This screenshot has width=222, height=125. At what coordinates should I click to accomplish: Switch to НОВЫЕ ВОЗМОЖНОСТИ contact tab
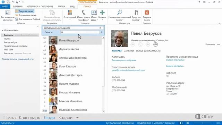[x=148, y=51]
